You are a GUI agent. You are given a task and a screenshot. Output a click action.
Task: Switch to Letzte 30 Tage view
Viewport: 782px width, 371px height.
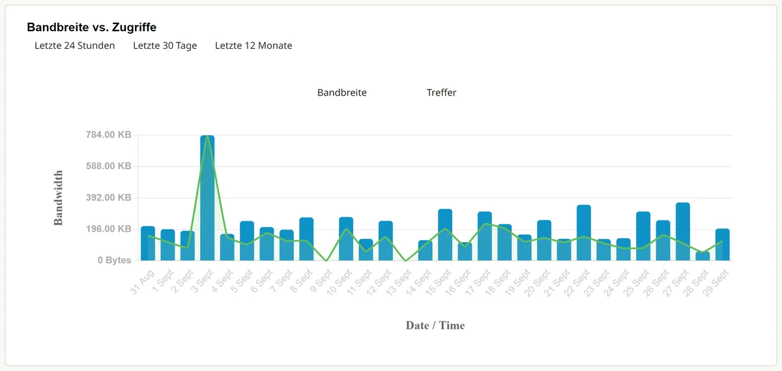[165, 46]
